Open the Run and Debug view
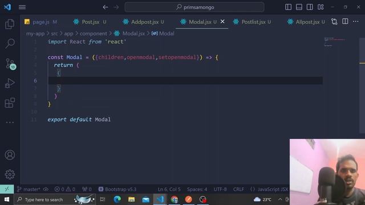 (10, 83)
